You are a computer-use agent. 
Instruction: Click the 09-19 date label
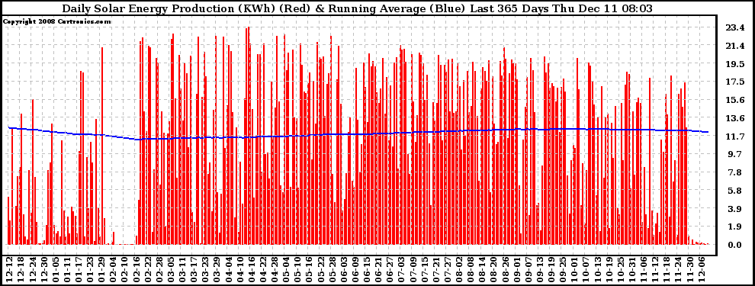(551, 269)
